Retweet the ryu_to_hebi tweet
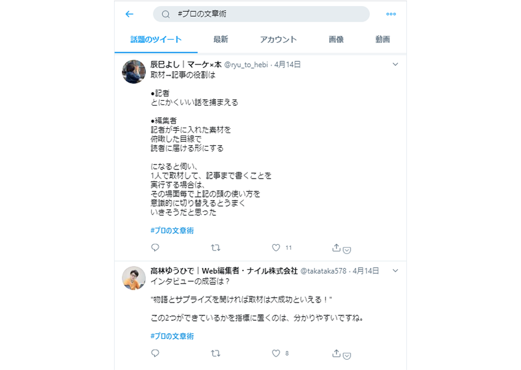Image resolution: width=521 pixels, height=370 pixels. [216, 247]
